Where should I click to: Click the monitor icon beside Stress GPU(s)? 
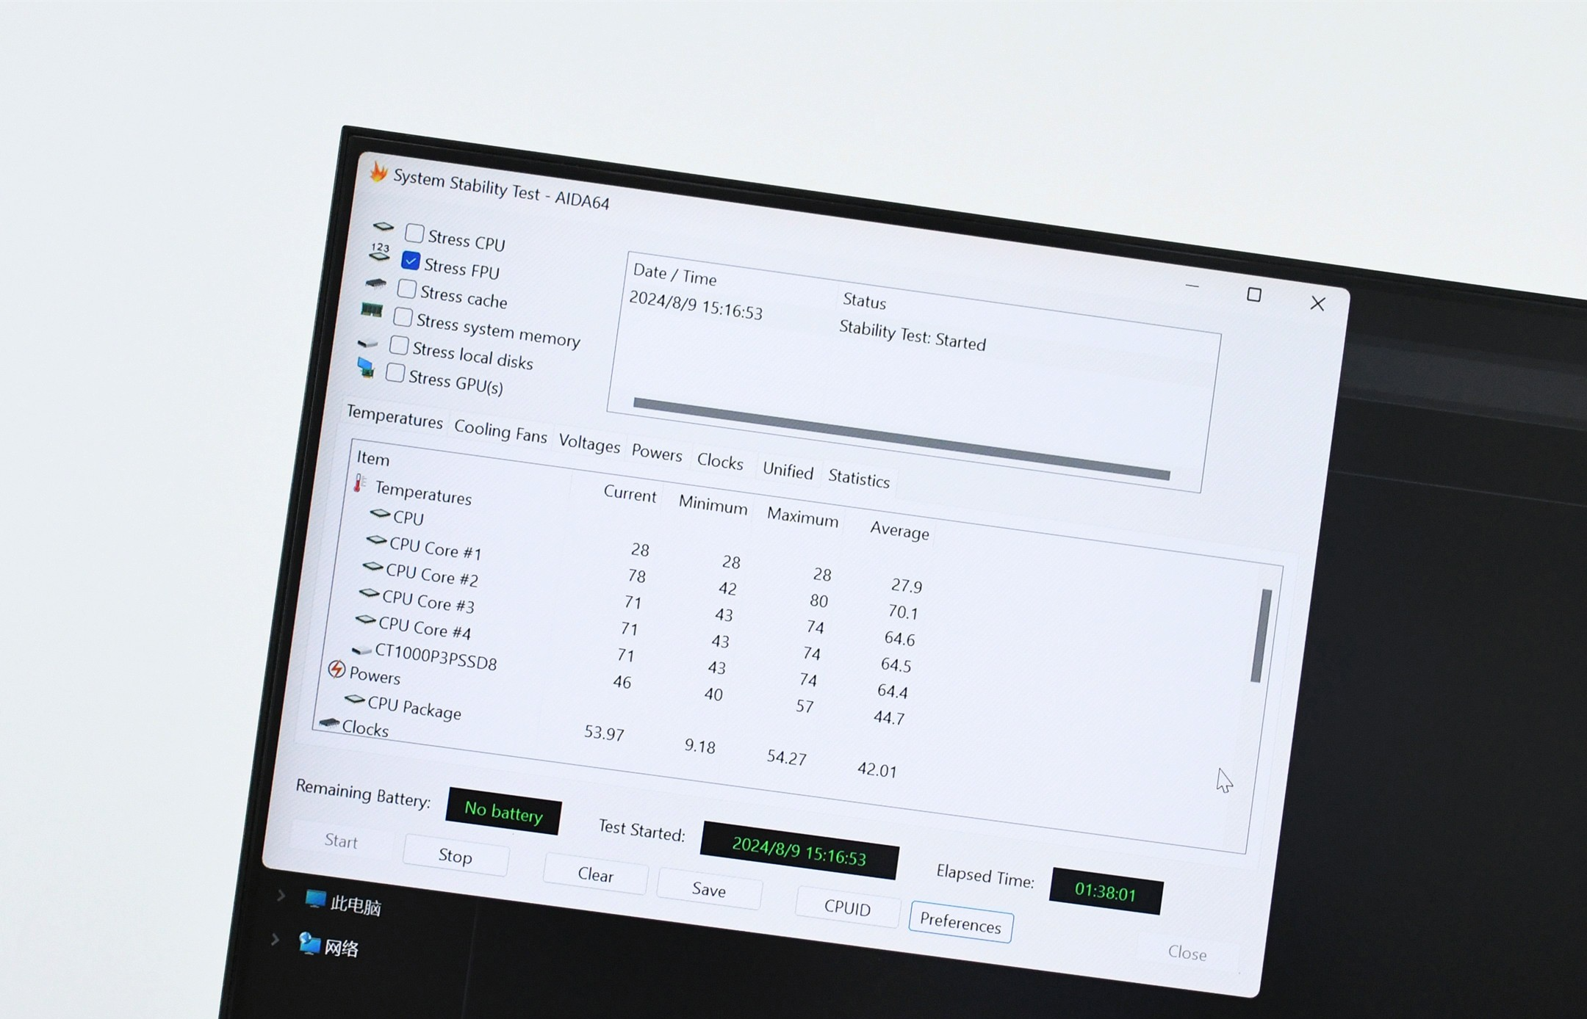click(x=365, y=367)
